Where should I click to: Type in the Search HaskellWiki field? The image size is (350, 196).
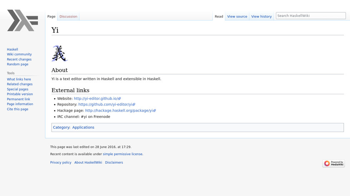(308, 16)
